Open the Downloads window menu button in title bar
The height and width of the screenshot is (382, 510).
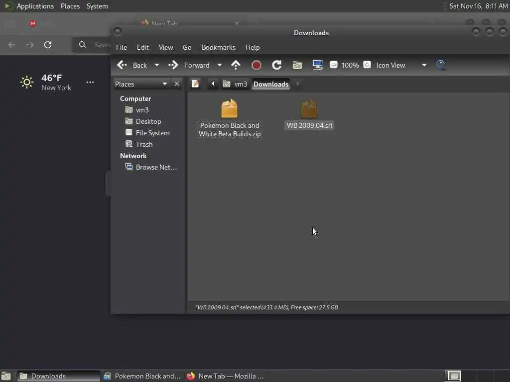(118, 31)
